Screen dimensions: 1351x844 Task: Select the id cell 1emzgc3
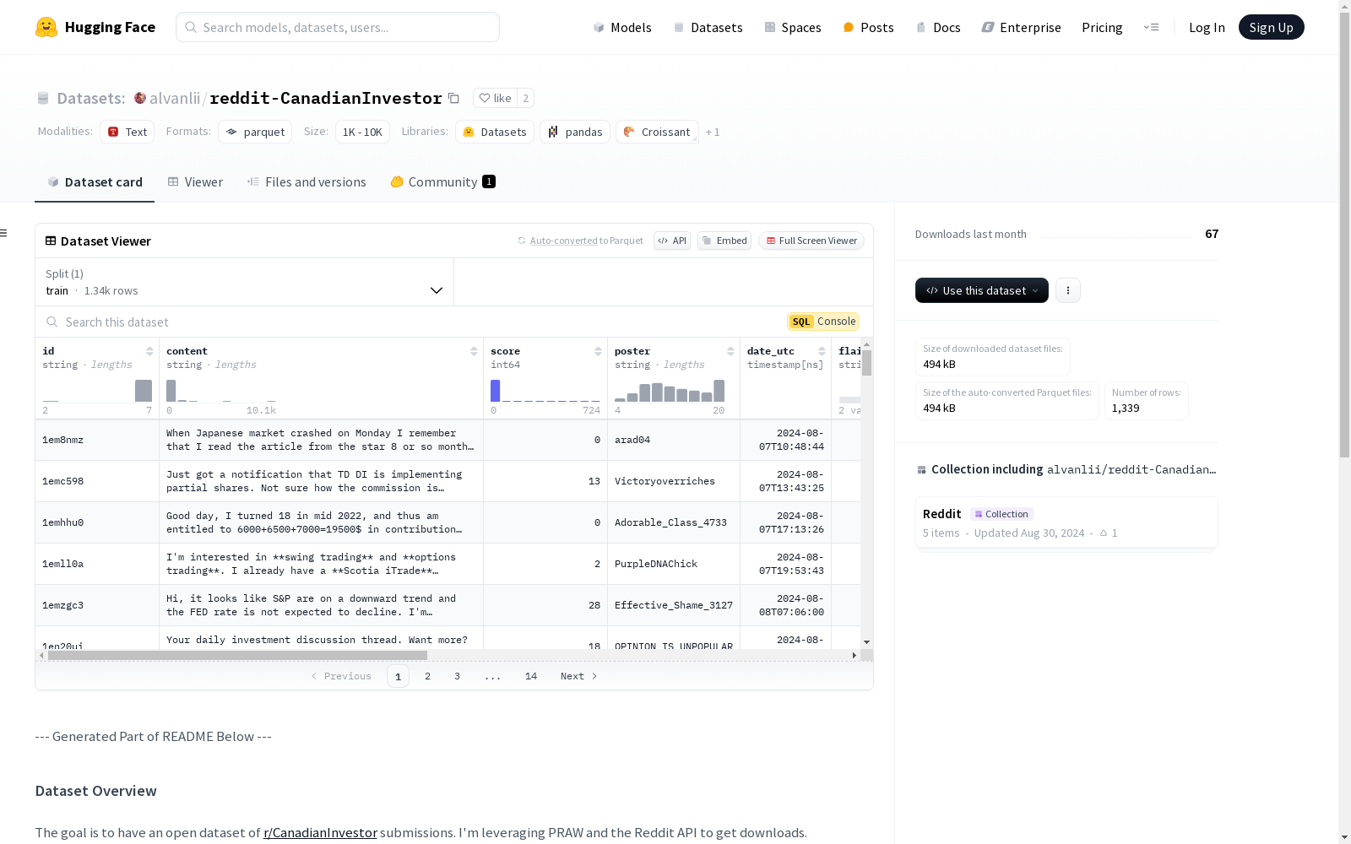pyautogui.click(x=97, y=605)
